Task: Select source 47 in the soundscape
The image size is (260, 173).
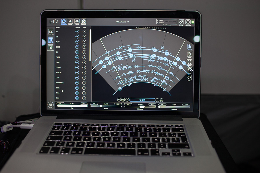Action: pos(133,61)
